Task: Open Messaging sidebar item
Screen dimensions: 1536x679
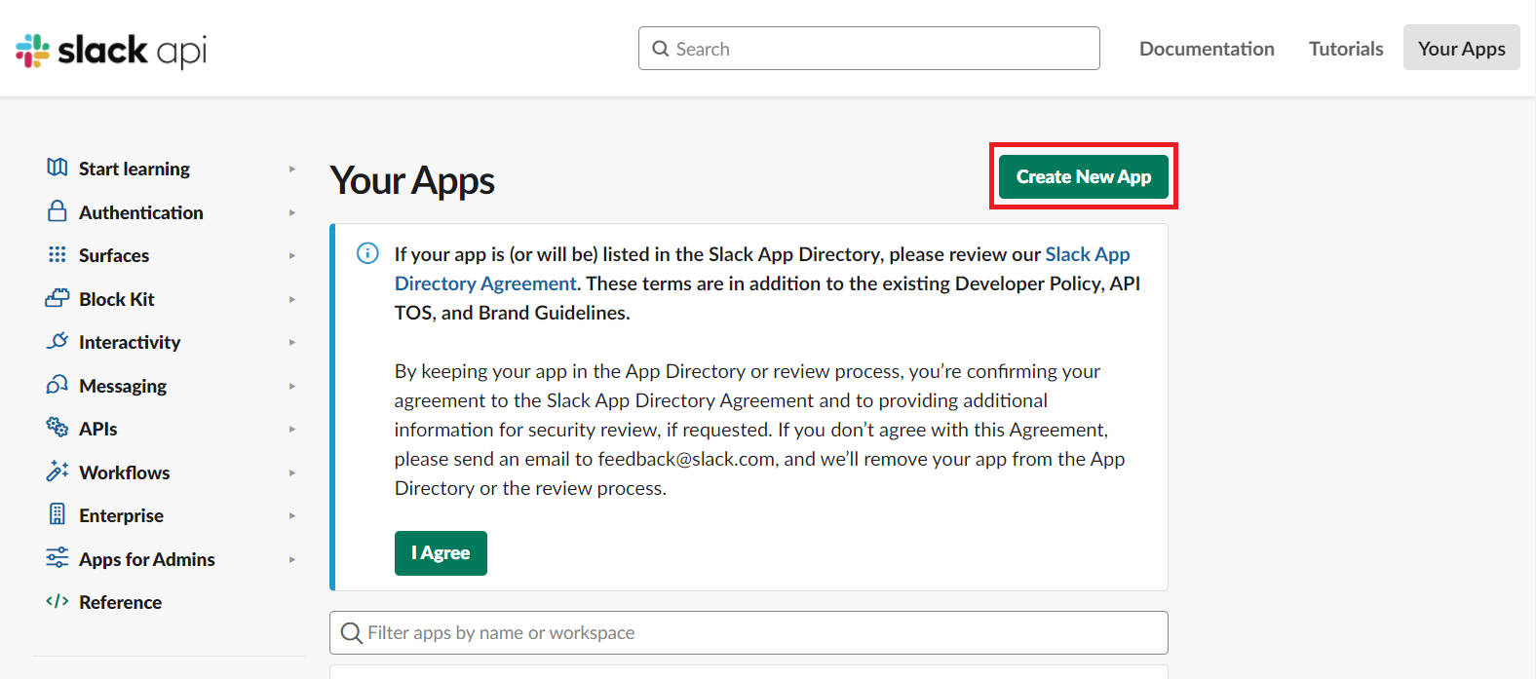Action: pyautogui.click(x=123, y=386)
